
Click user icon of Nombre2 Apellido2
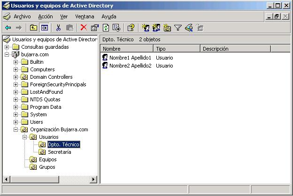coord(105,65)
